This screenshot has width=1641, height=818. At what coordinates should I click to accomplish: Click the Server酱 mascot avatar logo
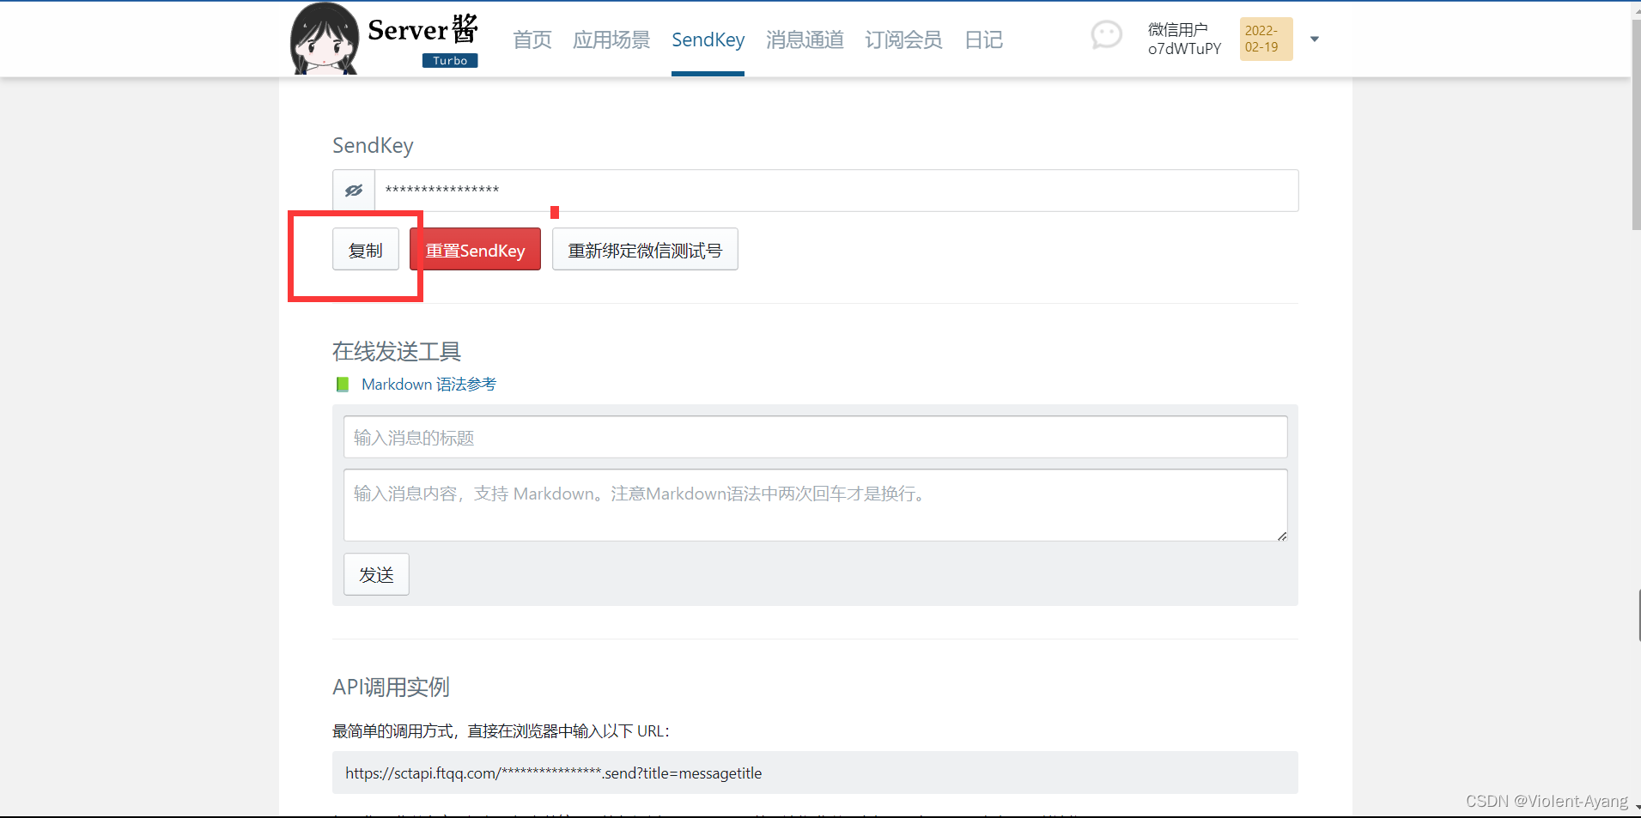click(x=325, y=39)
